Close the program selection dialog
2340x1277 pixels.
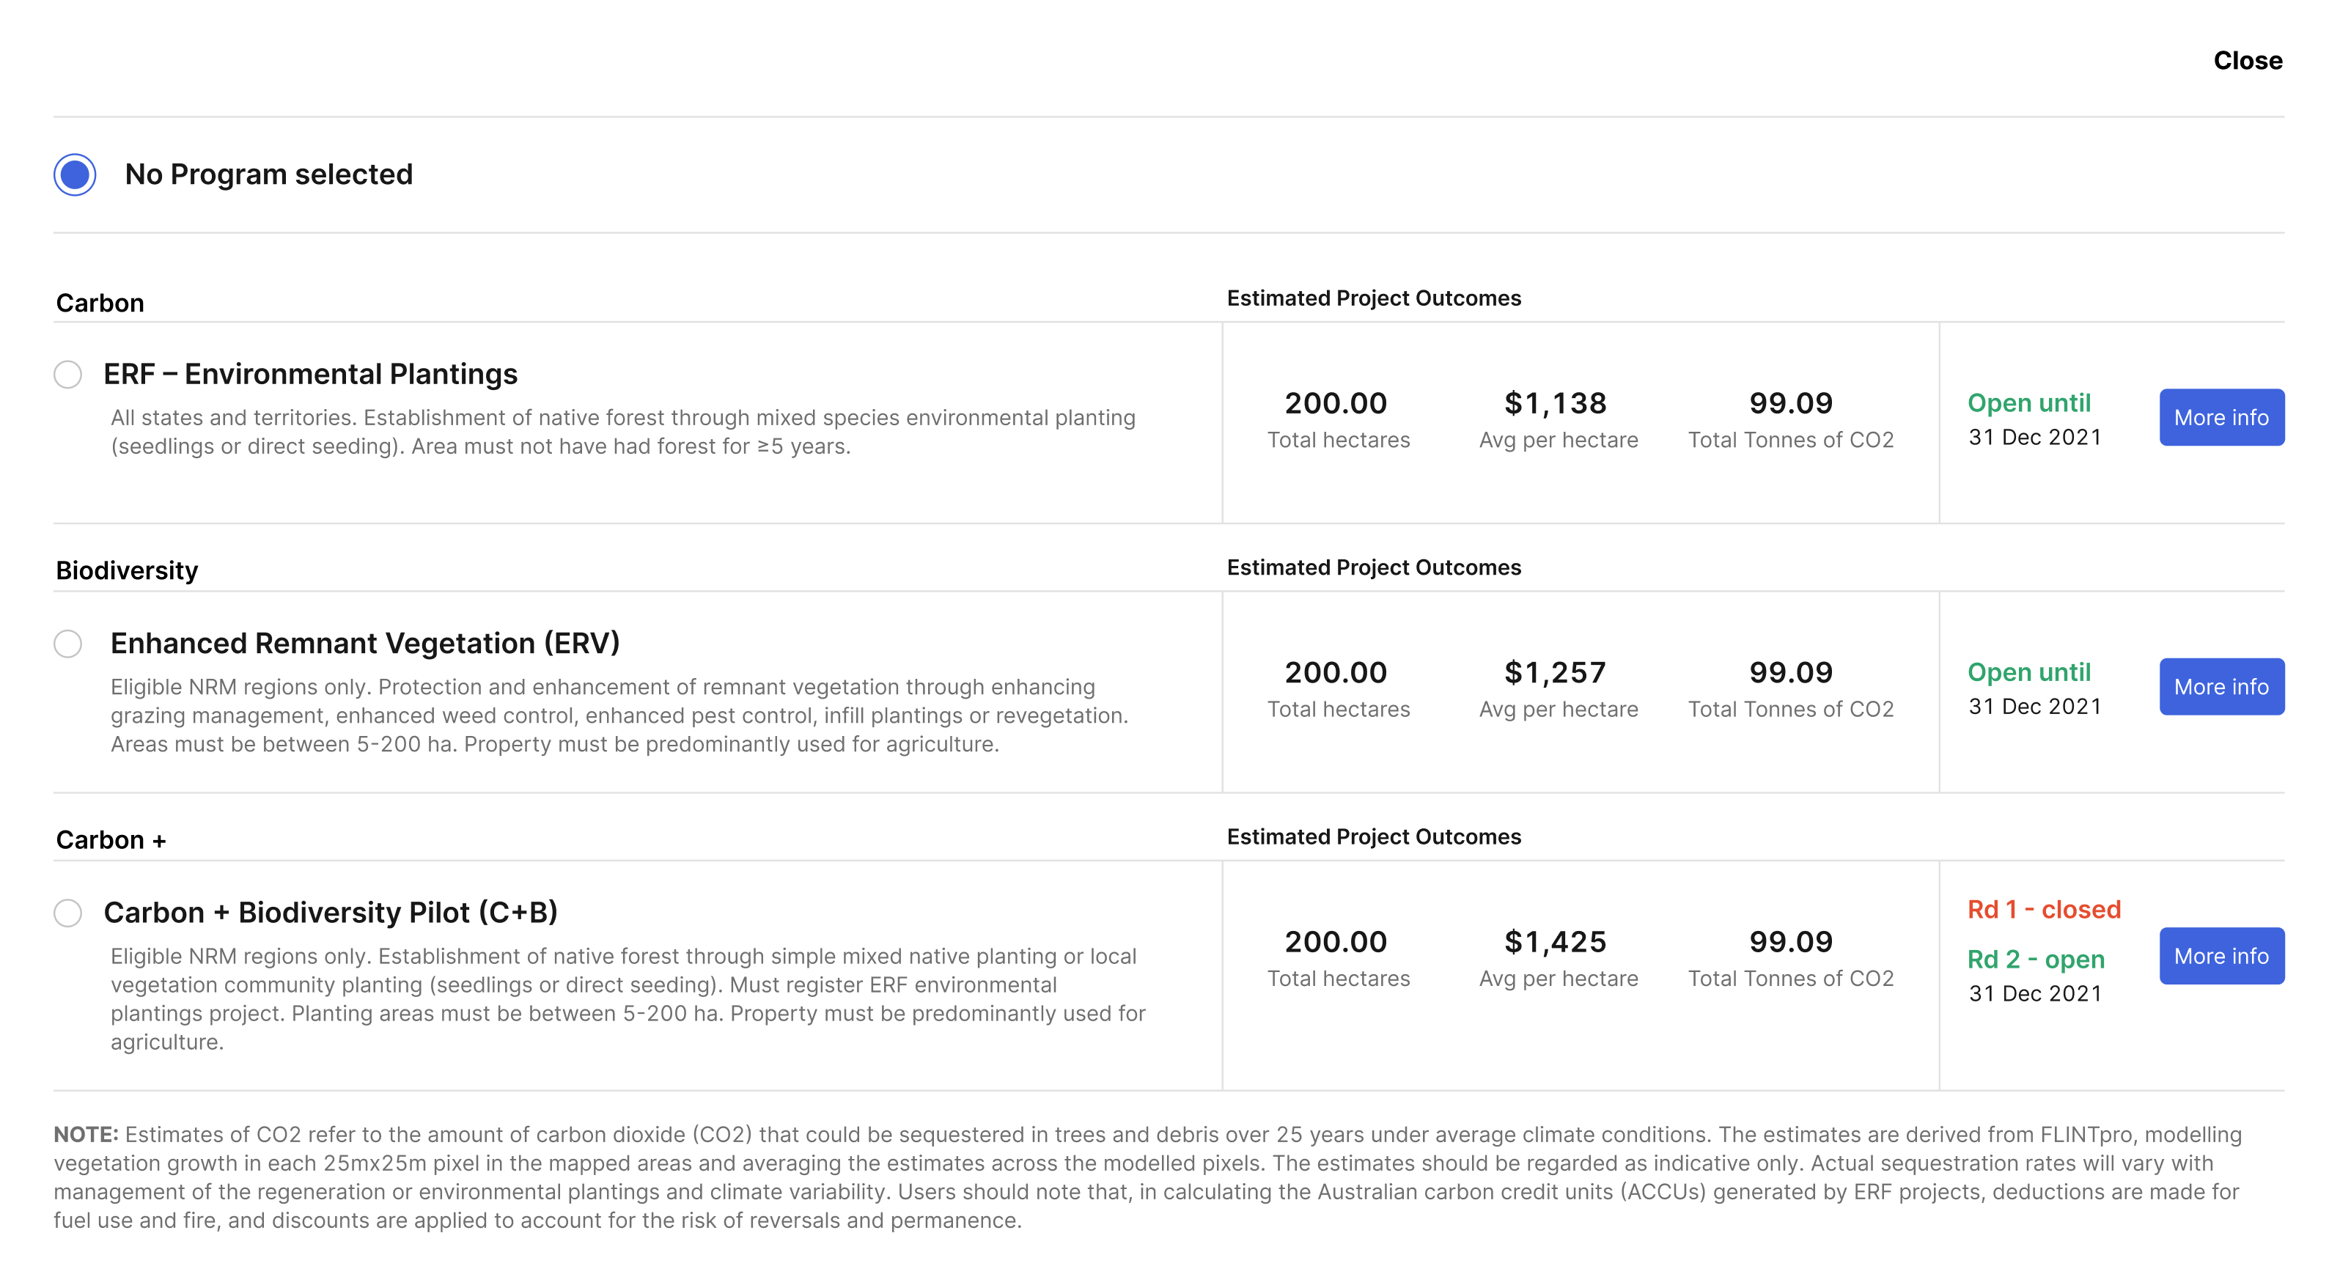coord(2246,61)
